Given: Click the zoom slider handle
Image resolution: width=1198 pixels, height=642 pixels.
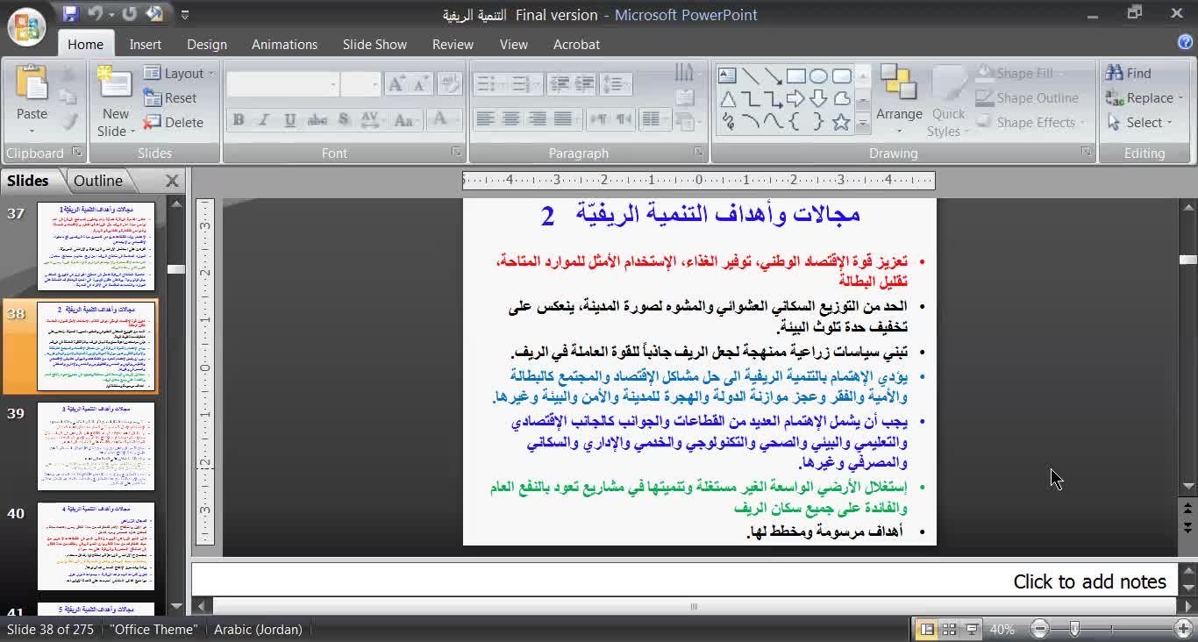Looking at the screenshot, I should click(x=1074, y=629).
